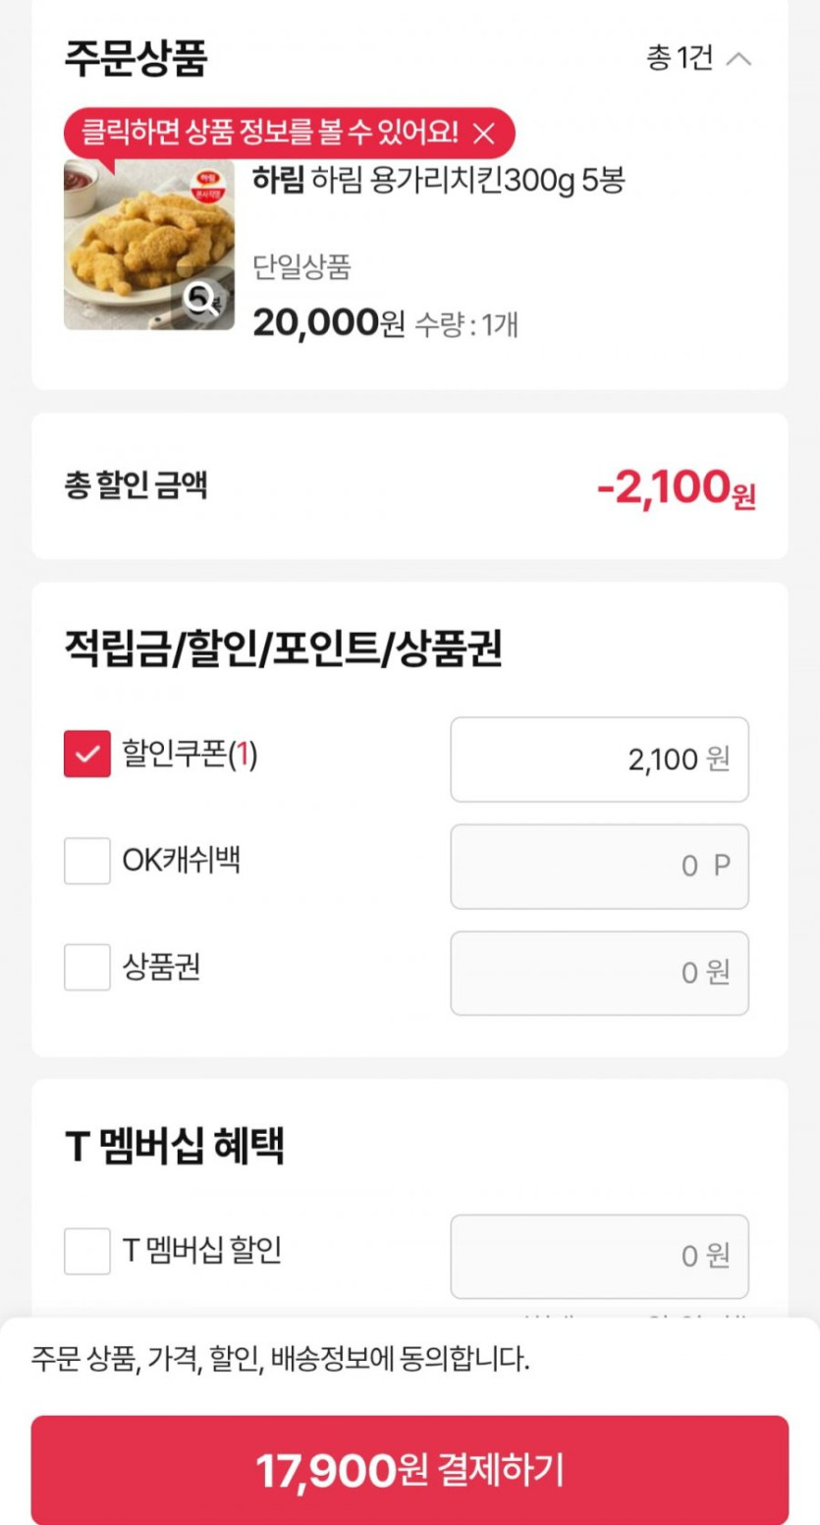Click the 할인쿠폰 2,100원 amount field

click(599, 760)
